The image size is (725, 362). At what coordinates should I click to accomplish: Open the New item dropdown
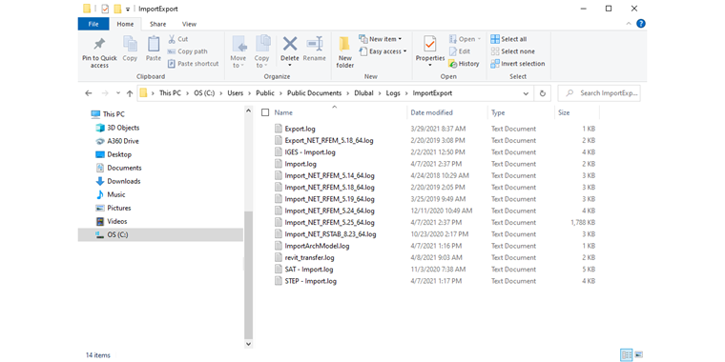(380, 39)
